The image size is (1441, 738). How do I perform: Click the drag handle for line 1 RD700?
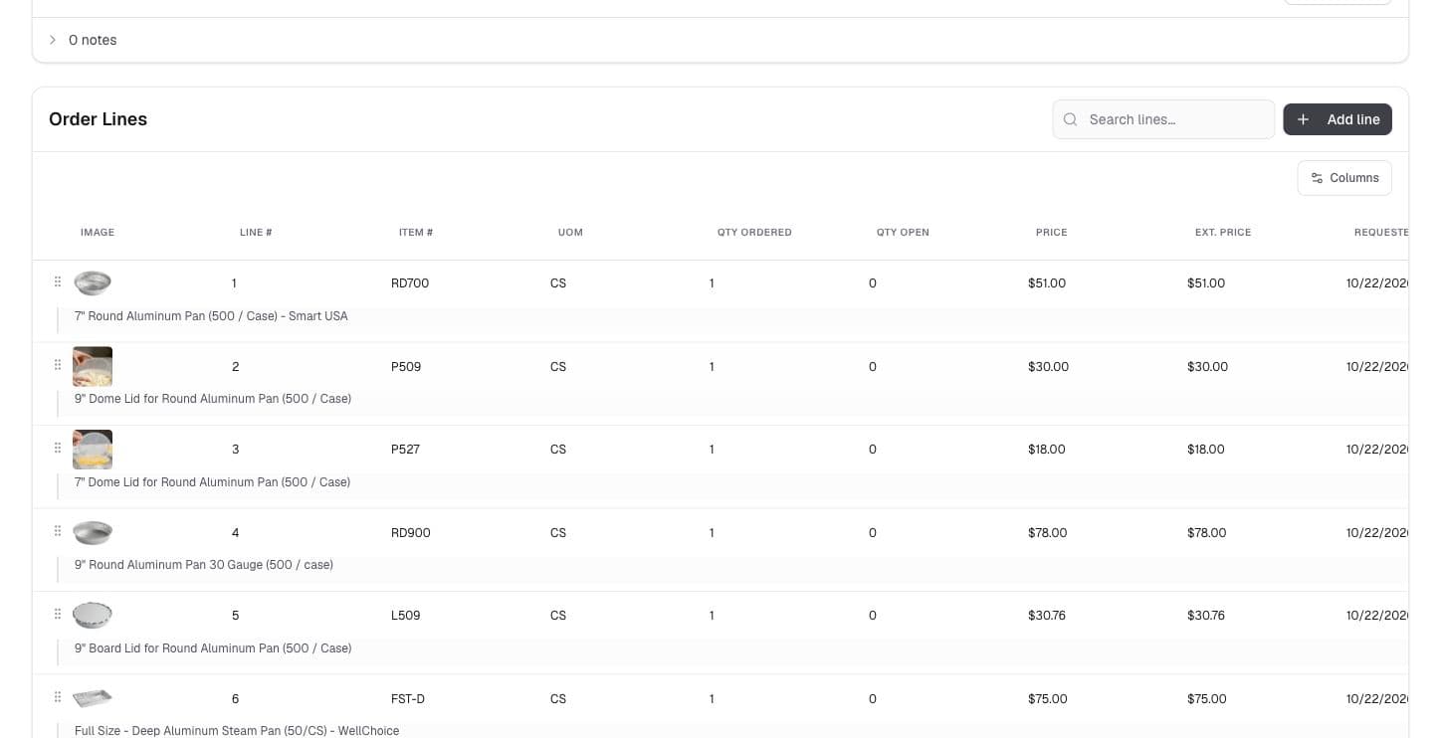coord(58,282)
